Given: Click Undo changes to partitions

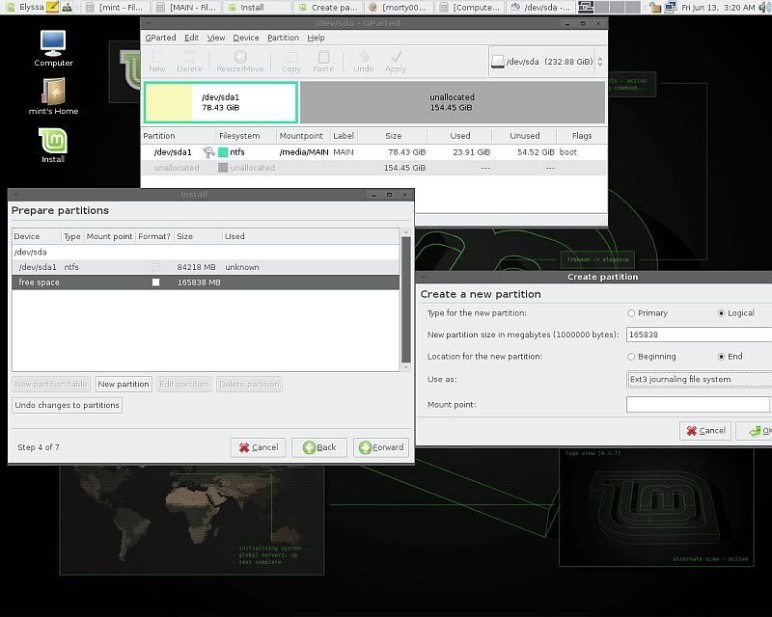Looking at the screenshot, I should [x=67, y=406].
